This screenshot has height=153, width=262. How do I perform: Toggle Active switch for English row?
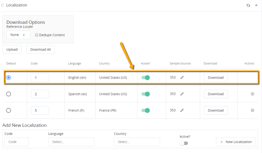145,78
